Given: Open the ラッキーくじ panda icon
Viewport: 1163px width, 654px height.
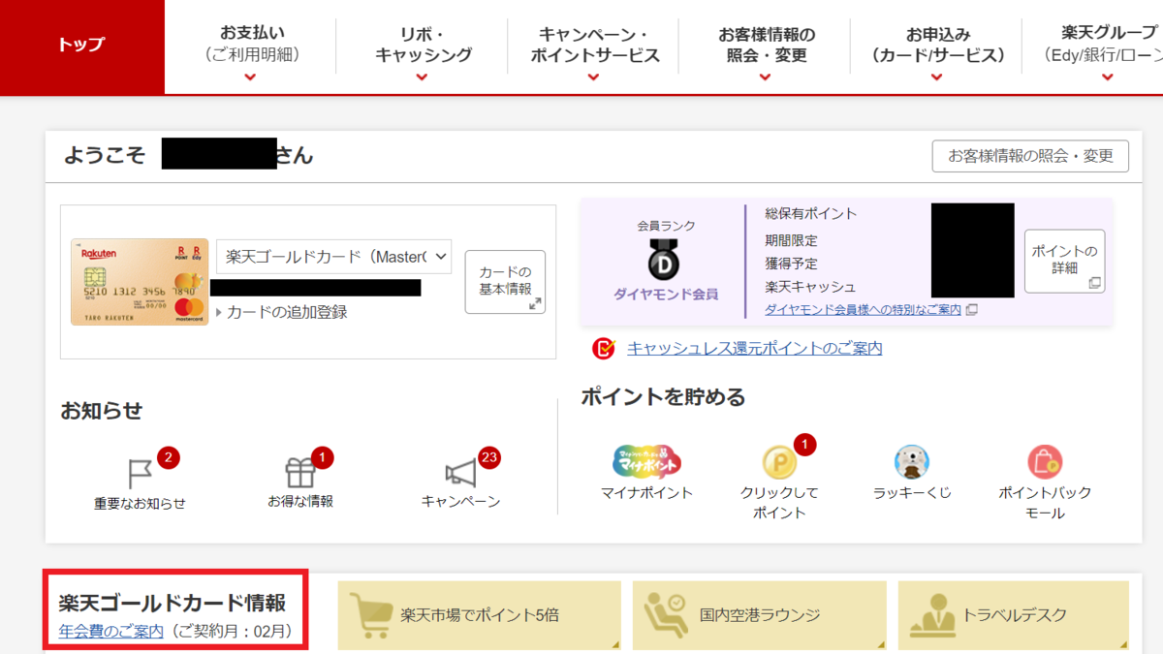Looking at the screenshot, I should pyautogui.click(x=912, y=462).
